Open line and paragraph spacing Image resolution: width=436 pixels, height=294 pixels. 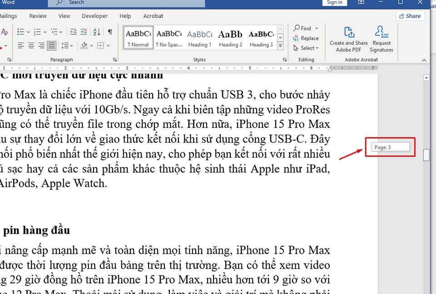click(x=65, y=45)
